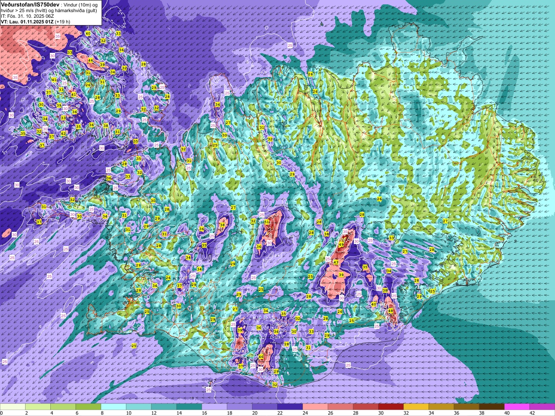555x416 pixels.
Task: Click the bright yellow 32–34 legend swatch
Action: tap(416, 407)
